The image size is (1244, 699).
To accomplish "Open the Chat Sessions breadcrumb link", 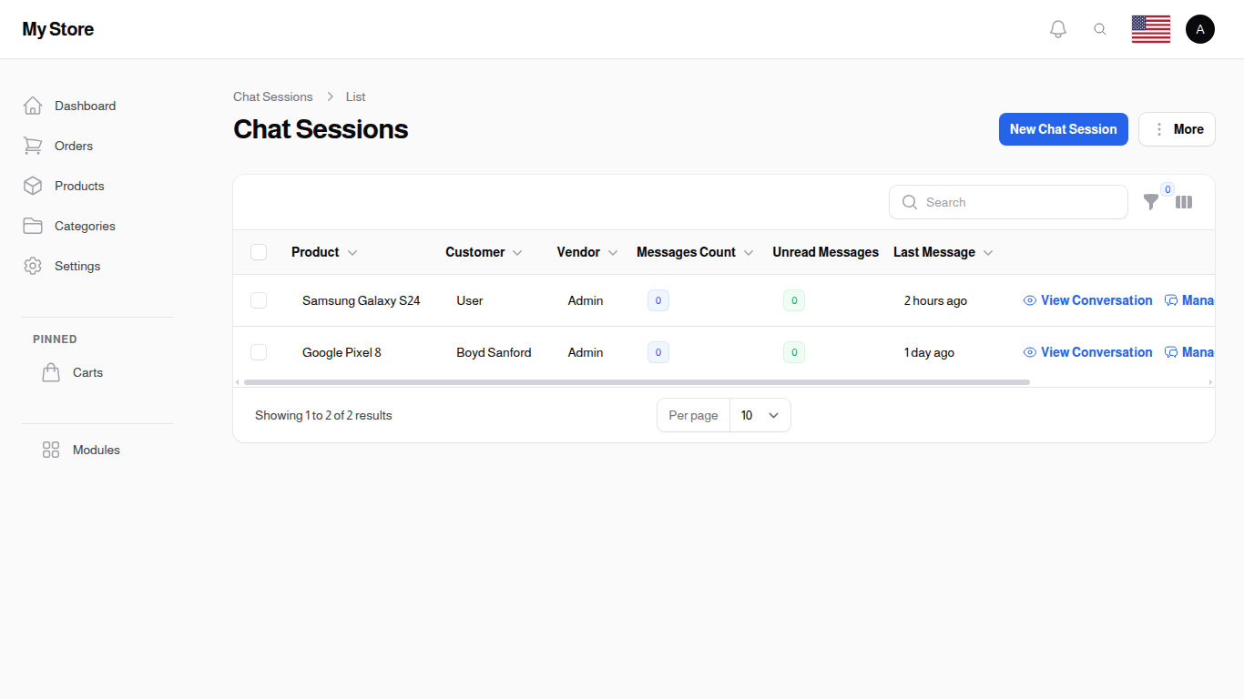I will coord(272,96).
